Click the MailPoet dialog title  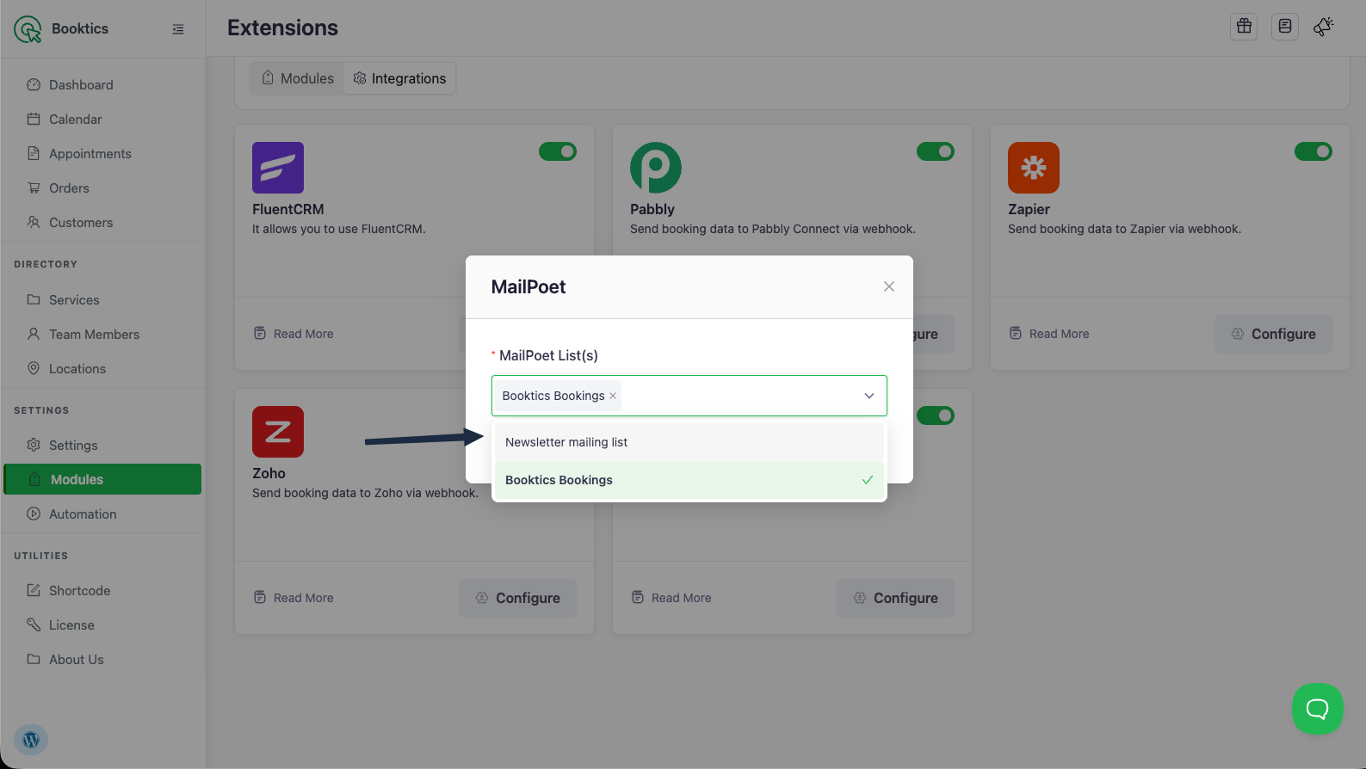(x=528, y=286)
